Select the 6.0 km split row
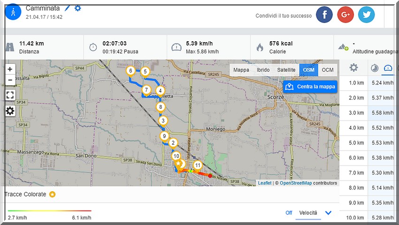399x225 pixels. (369, 158)
